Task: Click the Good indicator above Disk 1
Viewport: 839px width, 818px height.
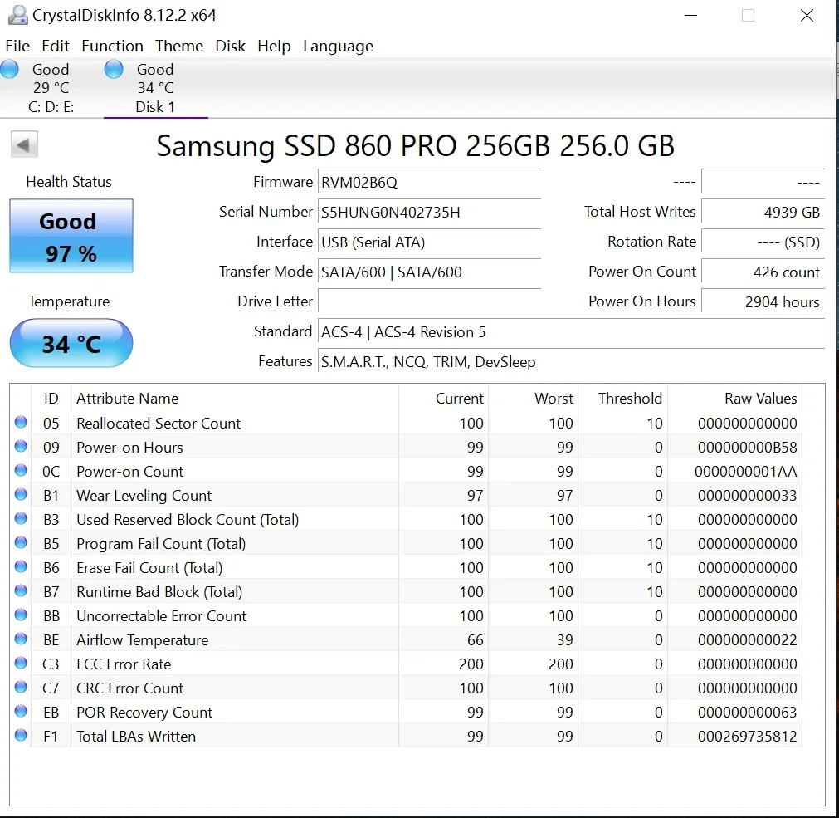Action: point(113,70)
